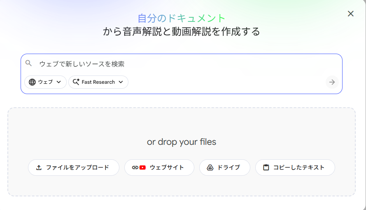Close the add sources dialog
This screenshot has height=210, width=366.
(351, 14)
